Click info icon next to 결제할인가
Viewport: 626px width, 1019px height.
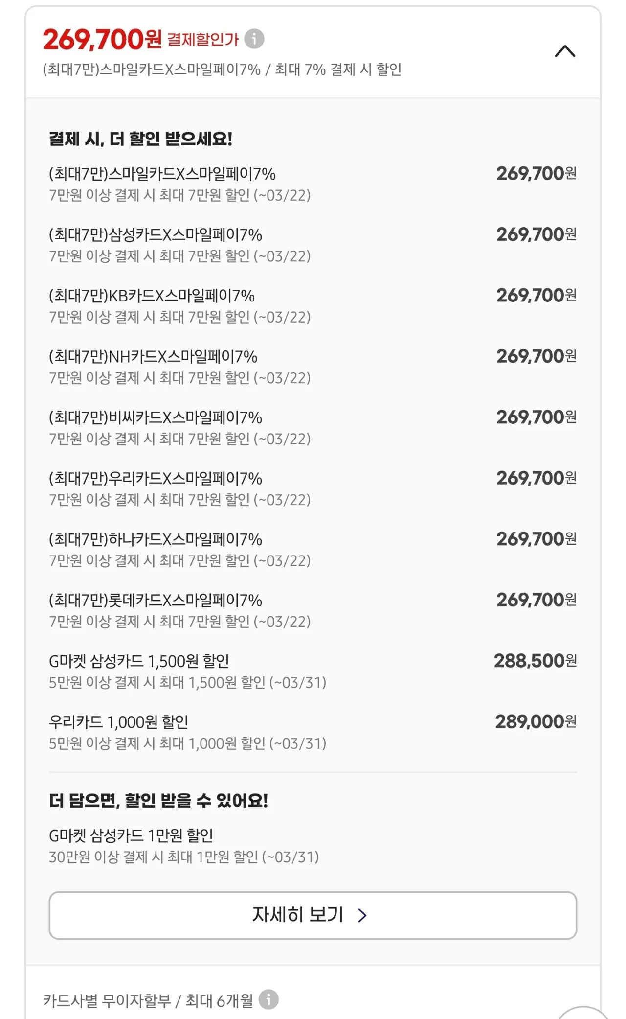[254, 39]
